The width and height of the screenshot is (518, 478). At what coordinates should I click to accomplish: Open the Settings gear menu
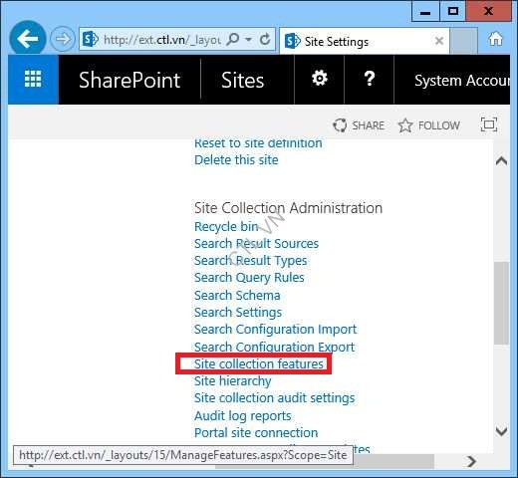(320, 79)
